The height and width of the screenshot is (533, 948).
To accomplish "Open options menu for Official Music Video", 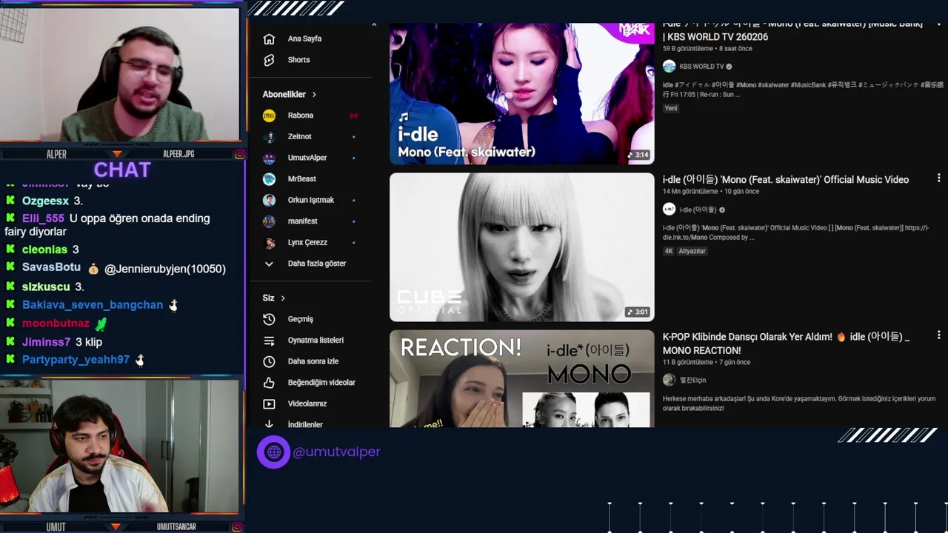I will click(x=938, y=178).
